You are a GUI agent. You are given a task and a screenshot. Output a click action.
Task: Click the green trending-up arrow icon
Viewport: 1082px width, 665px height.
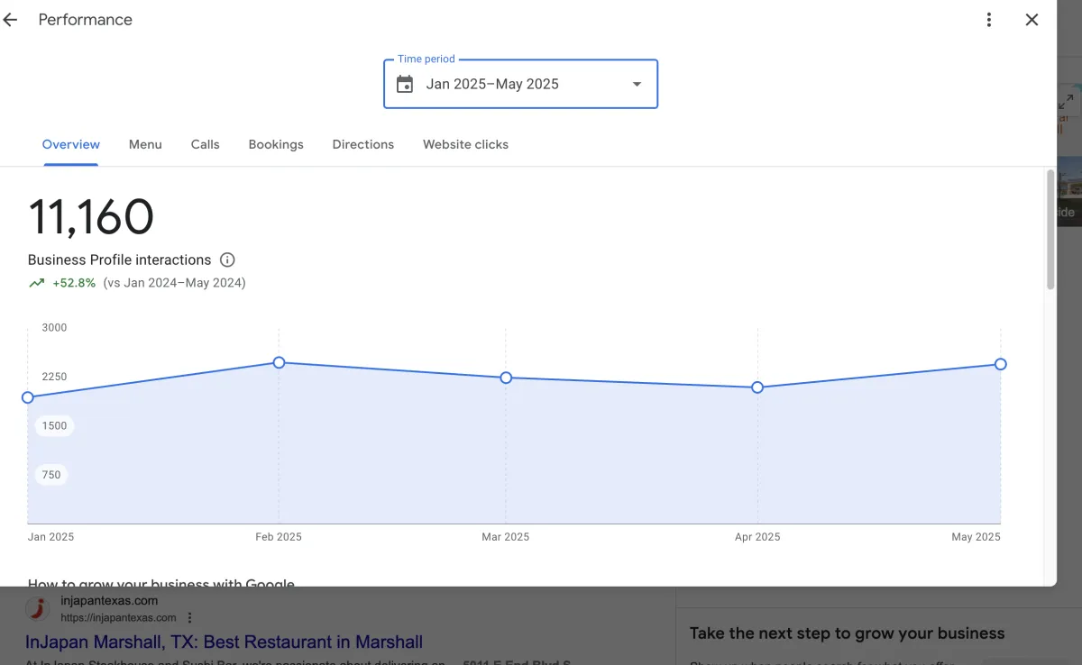[37, 283]
